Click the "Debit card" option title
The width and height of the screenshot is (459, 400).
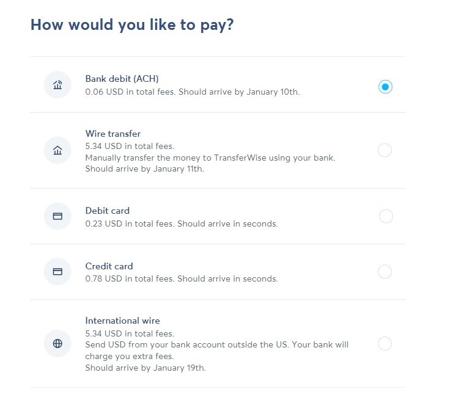coord(108,211)
